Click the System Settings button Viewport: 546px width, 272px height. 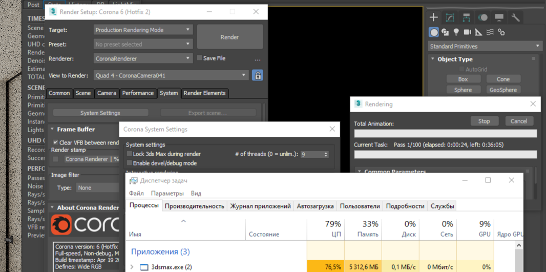100,113
